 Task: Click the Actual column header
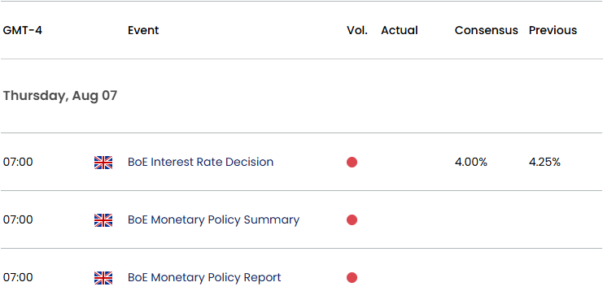400,30
